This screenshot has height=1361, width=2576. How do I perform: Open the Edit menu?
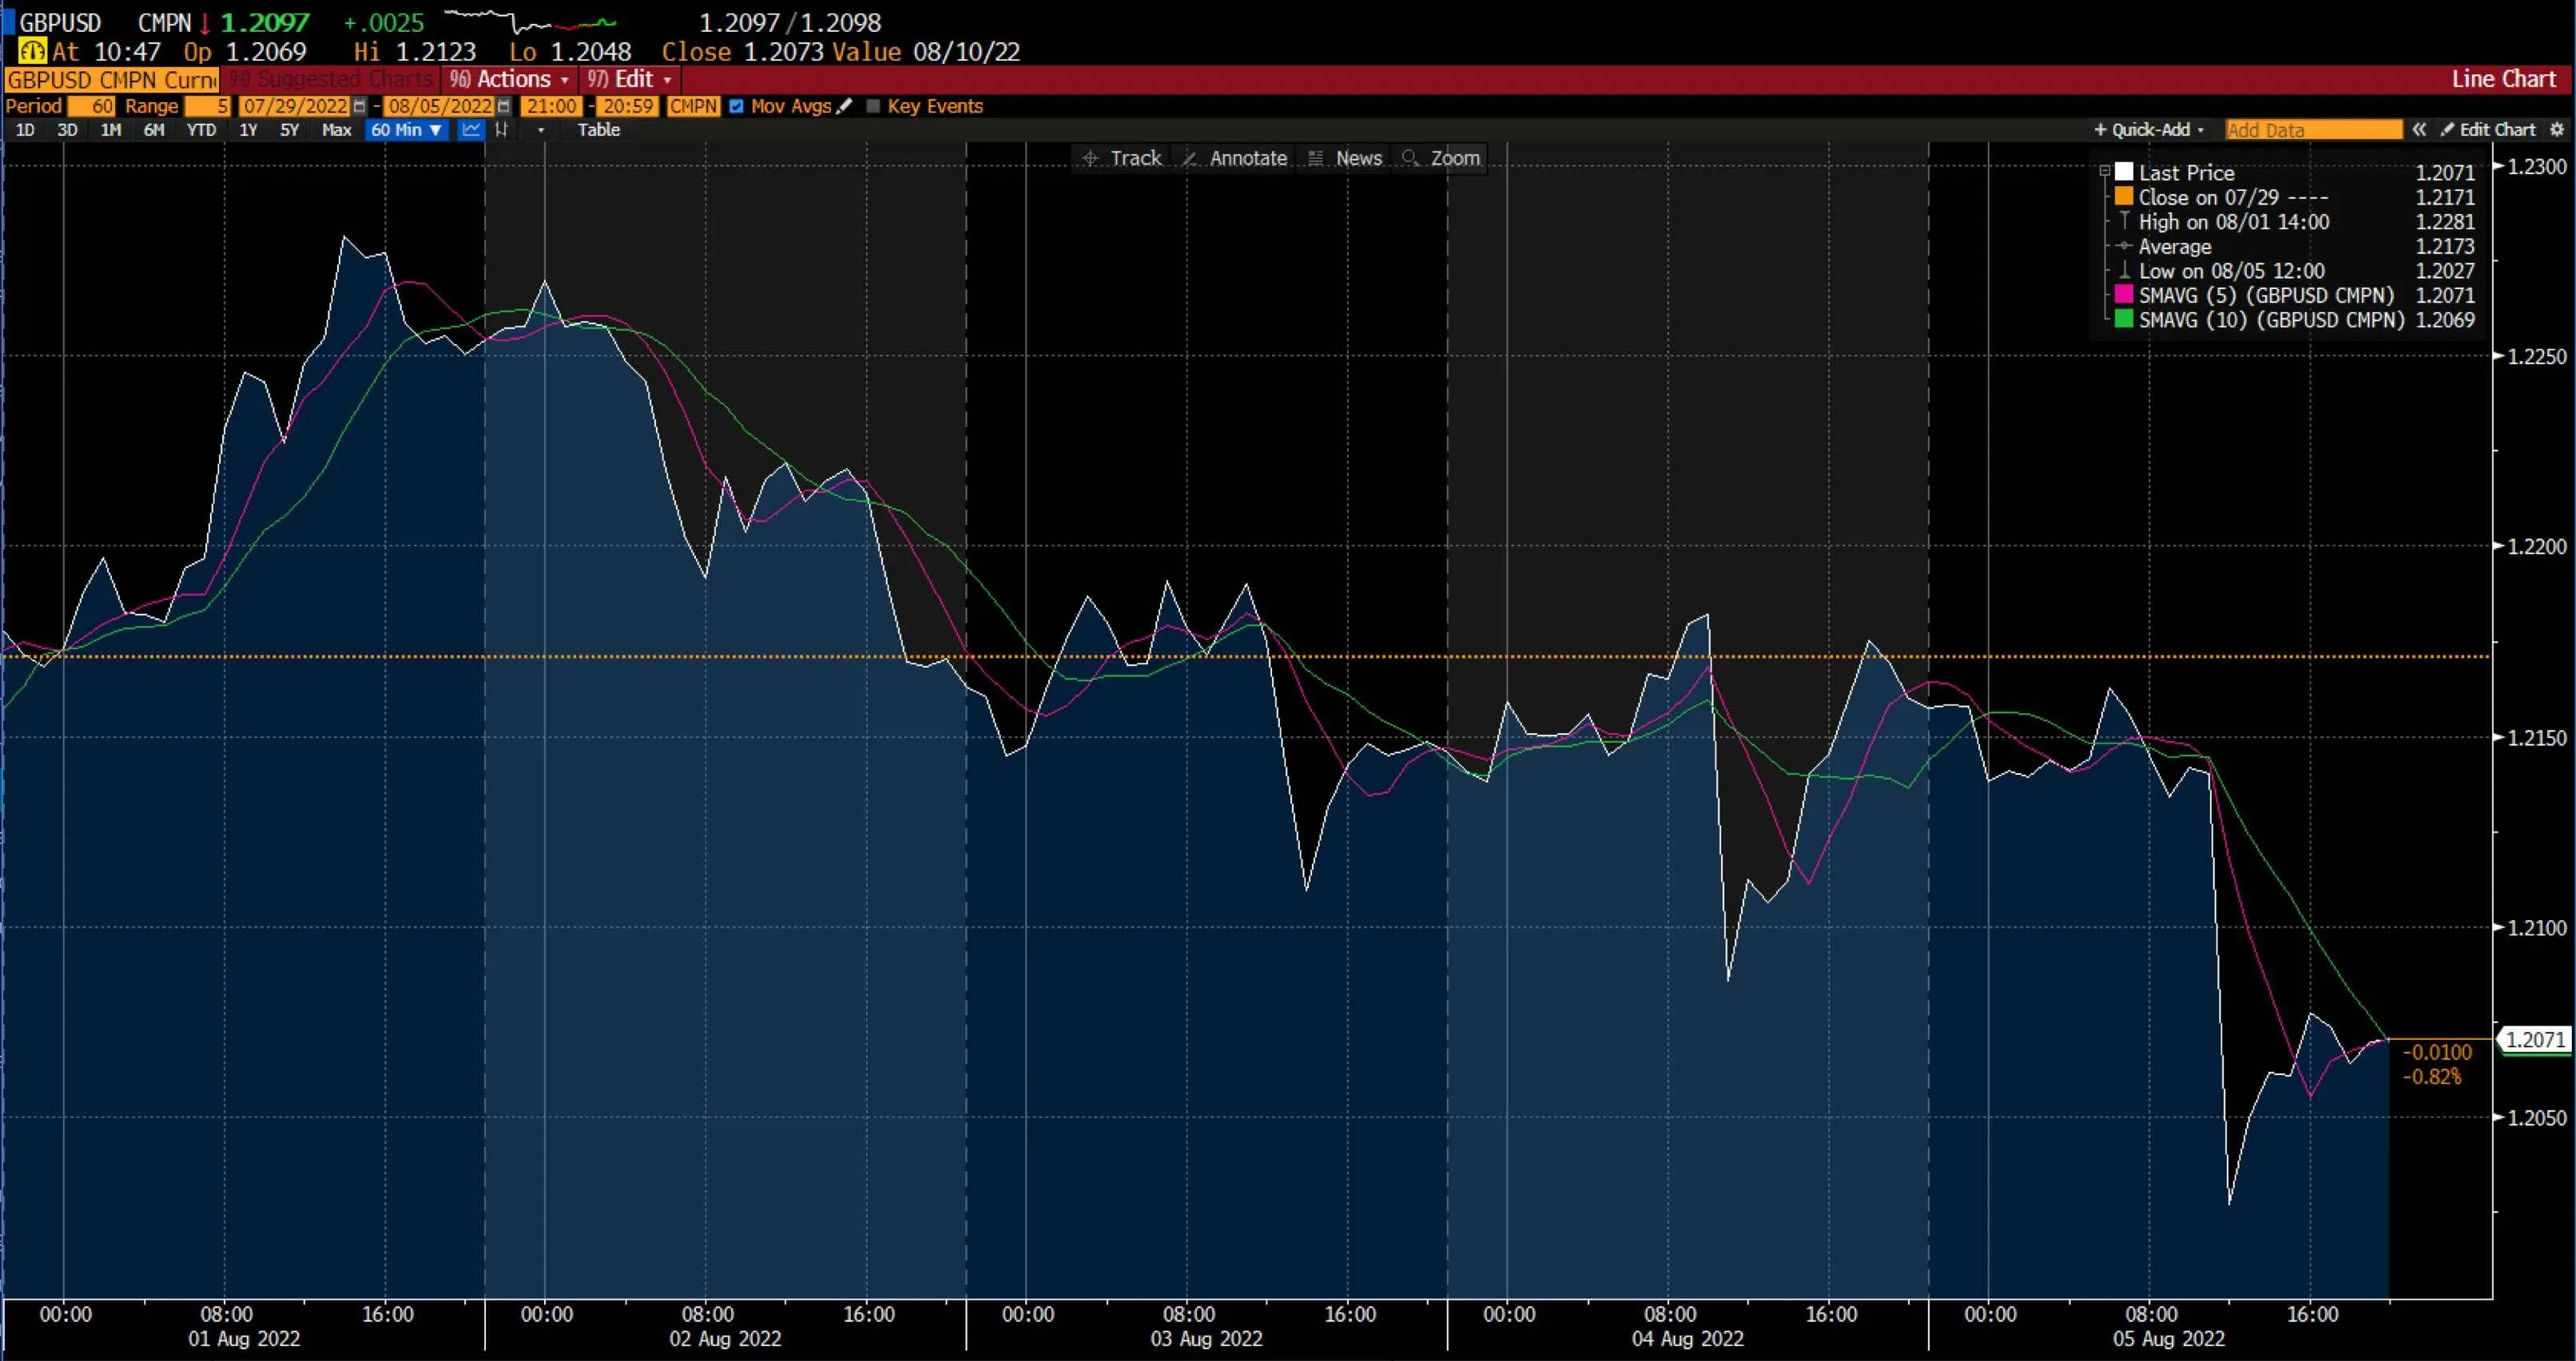[630, 79]
